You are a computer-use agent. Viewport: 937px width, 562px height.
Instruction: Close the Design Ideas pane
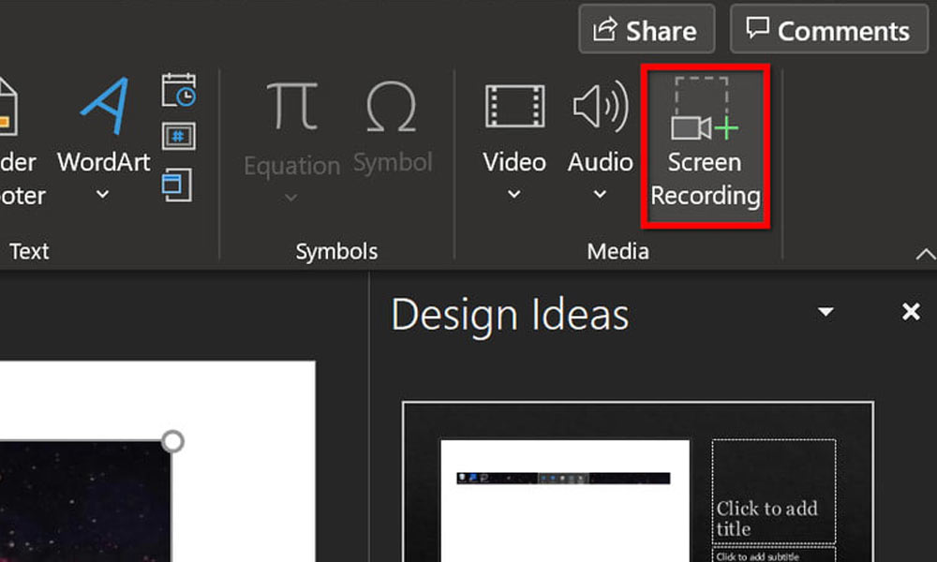[911, 312]
